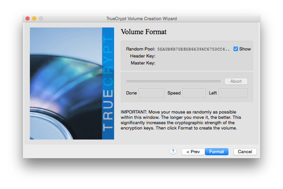Click the Random Pool label

coord(140,49)
